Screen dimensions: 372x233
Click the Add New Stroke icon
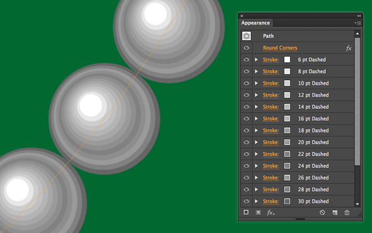(x=246, y=212)
